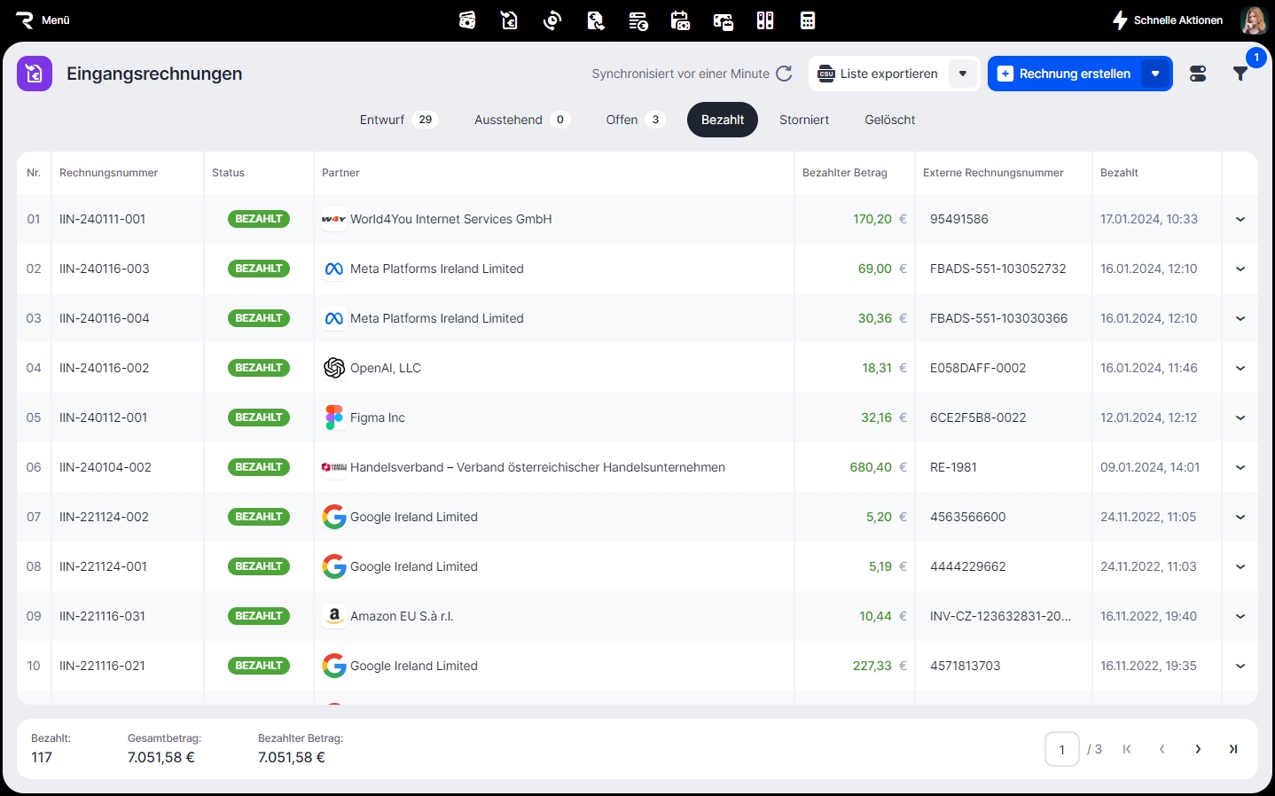Open the Rechnung erstellen dropdown arrow

pos(1155,74)
